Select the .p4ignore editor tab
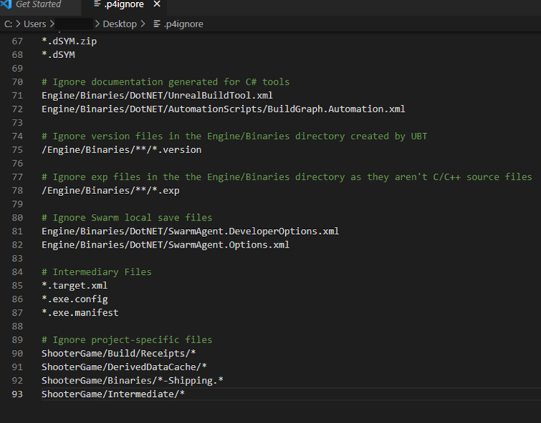 124,5
